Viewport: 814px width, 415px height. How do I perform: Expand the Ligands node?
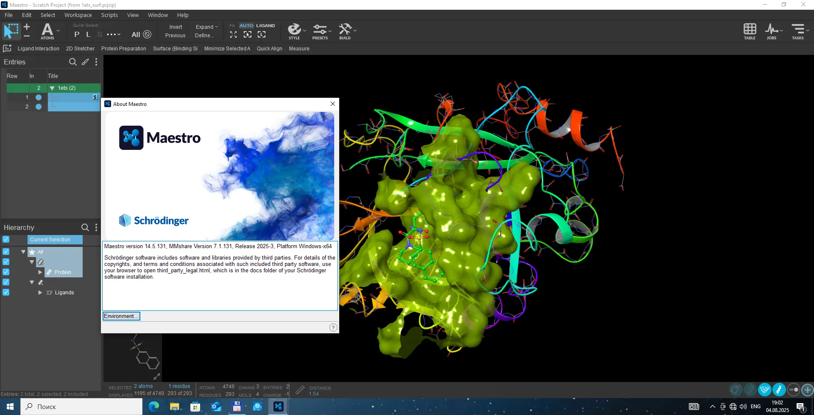(x=40, y=293)
